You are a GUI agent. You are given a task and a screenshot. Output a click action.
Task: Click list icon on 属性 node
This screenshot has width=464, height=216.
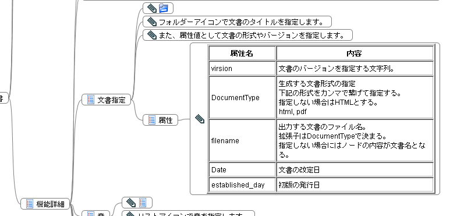click(152, 120)
